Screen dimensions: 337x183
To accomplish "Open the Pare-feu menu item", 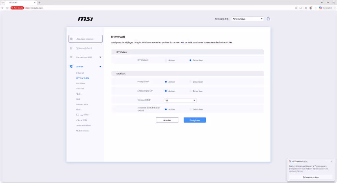I will [x=80, y=89].
